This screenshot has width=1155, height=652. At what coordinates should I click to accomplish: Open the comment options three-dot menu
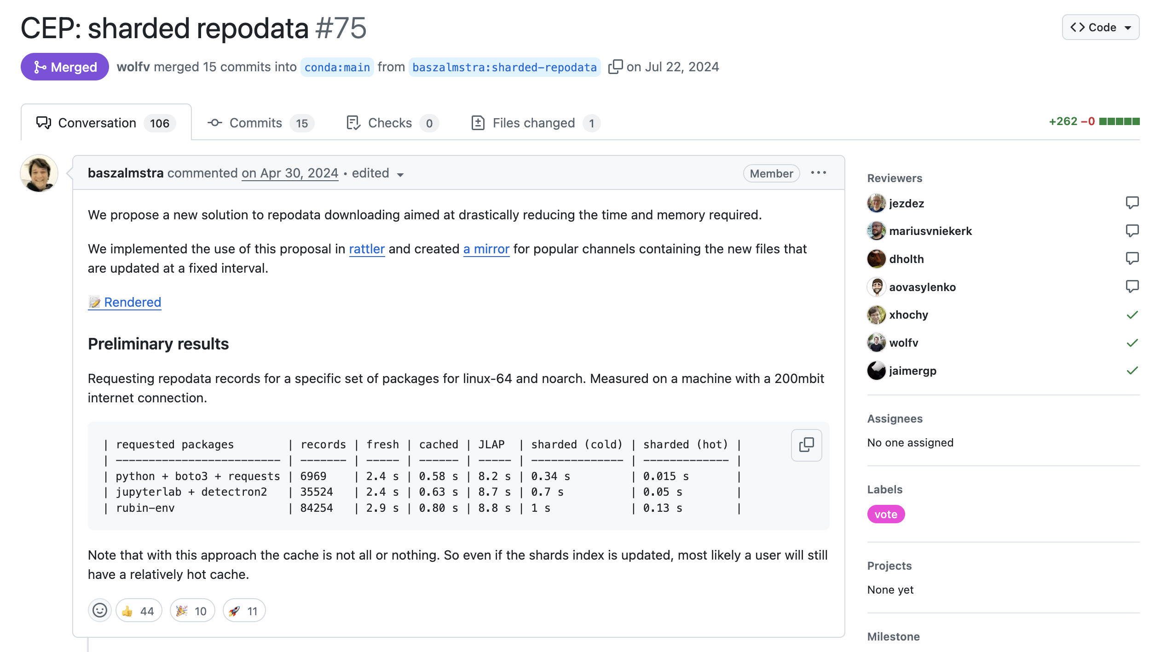pyautogui.click(x=819, y=173)
